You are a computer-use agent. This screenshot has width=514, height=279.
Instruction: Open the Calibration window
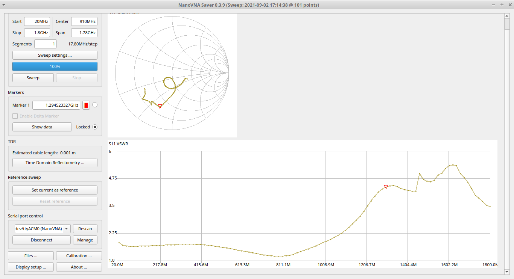(x=79, y=256)
